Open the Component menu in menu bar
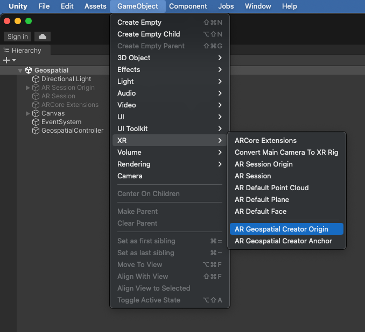Image resolution: width=365 pixels, height=332 pixels. tap(188, 6)
